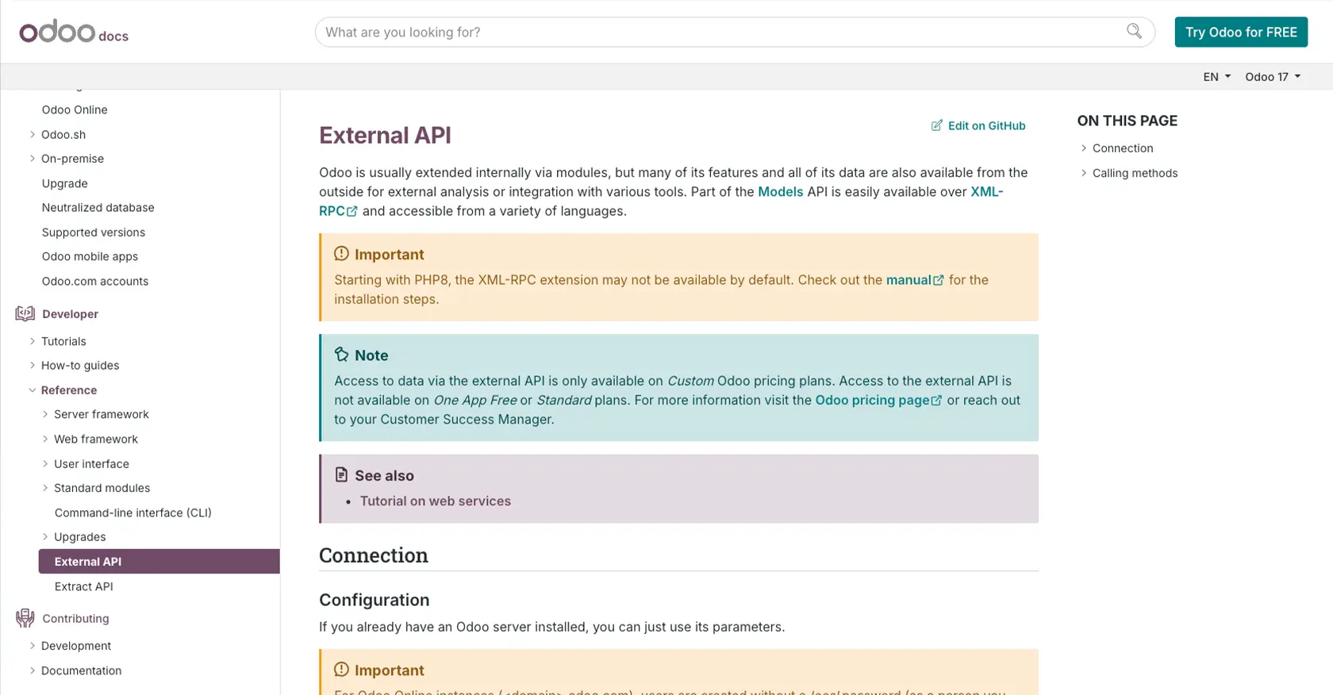Open Odoo.com accounts page
The height and width of the screenshot is (695, 1333).
pyautogui.click(x=95, y=281)
